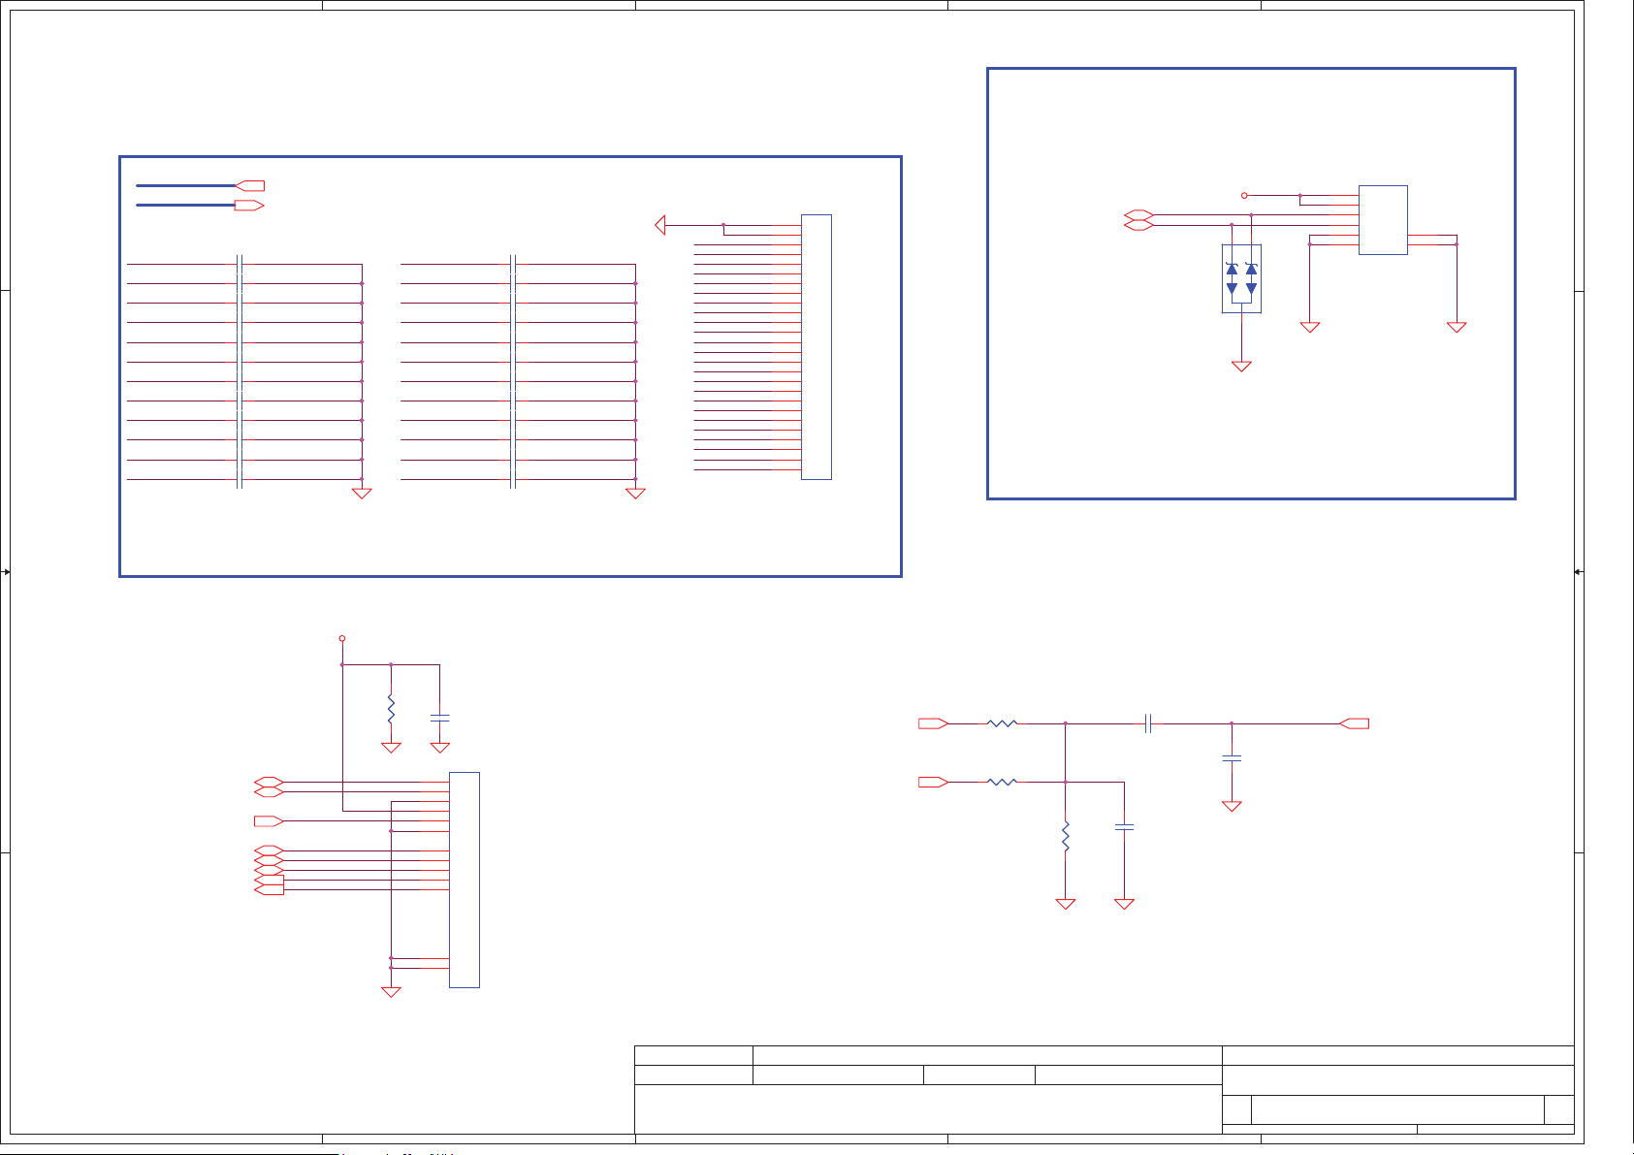Select the ground under the left capacitor array
1634x1155 pixels.
[362, 494]
